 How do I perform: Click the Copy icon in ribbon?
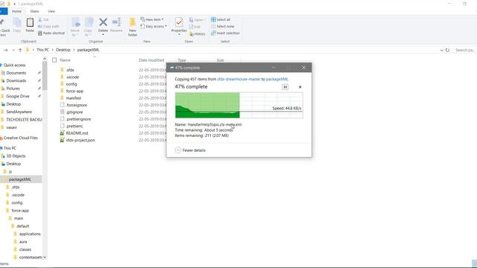coord(17,25)
